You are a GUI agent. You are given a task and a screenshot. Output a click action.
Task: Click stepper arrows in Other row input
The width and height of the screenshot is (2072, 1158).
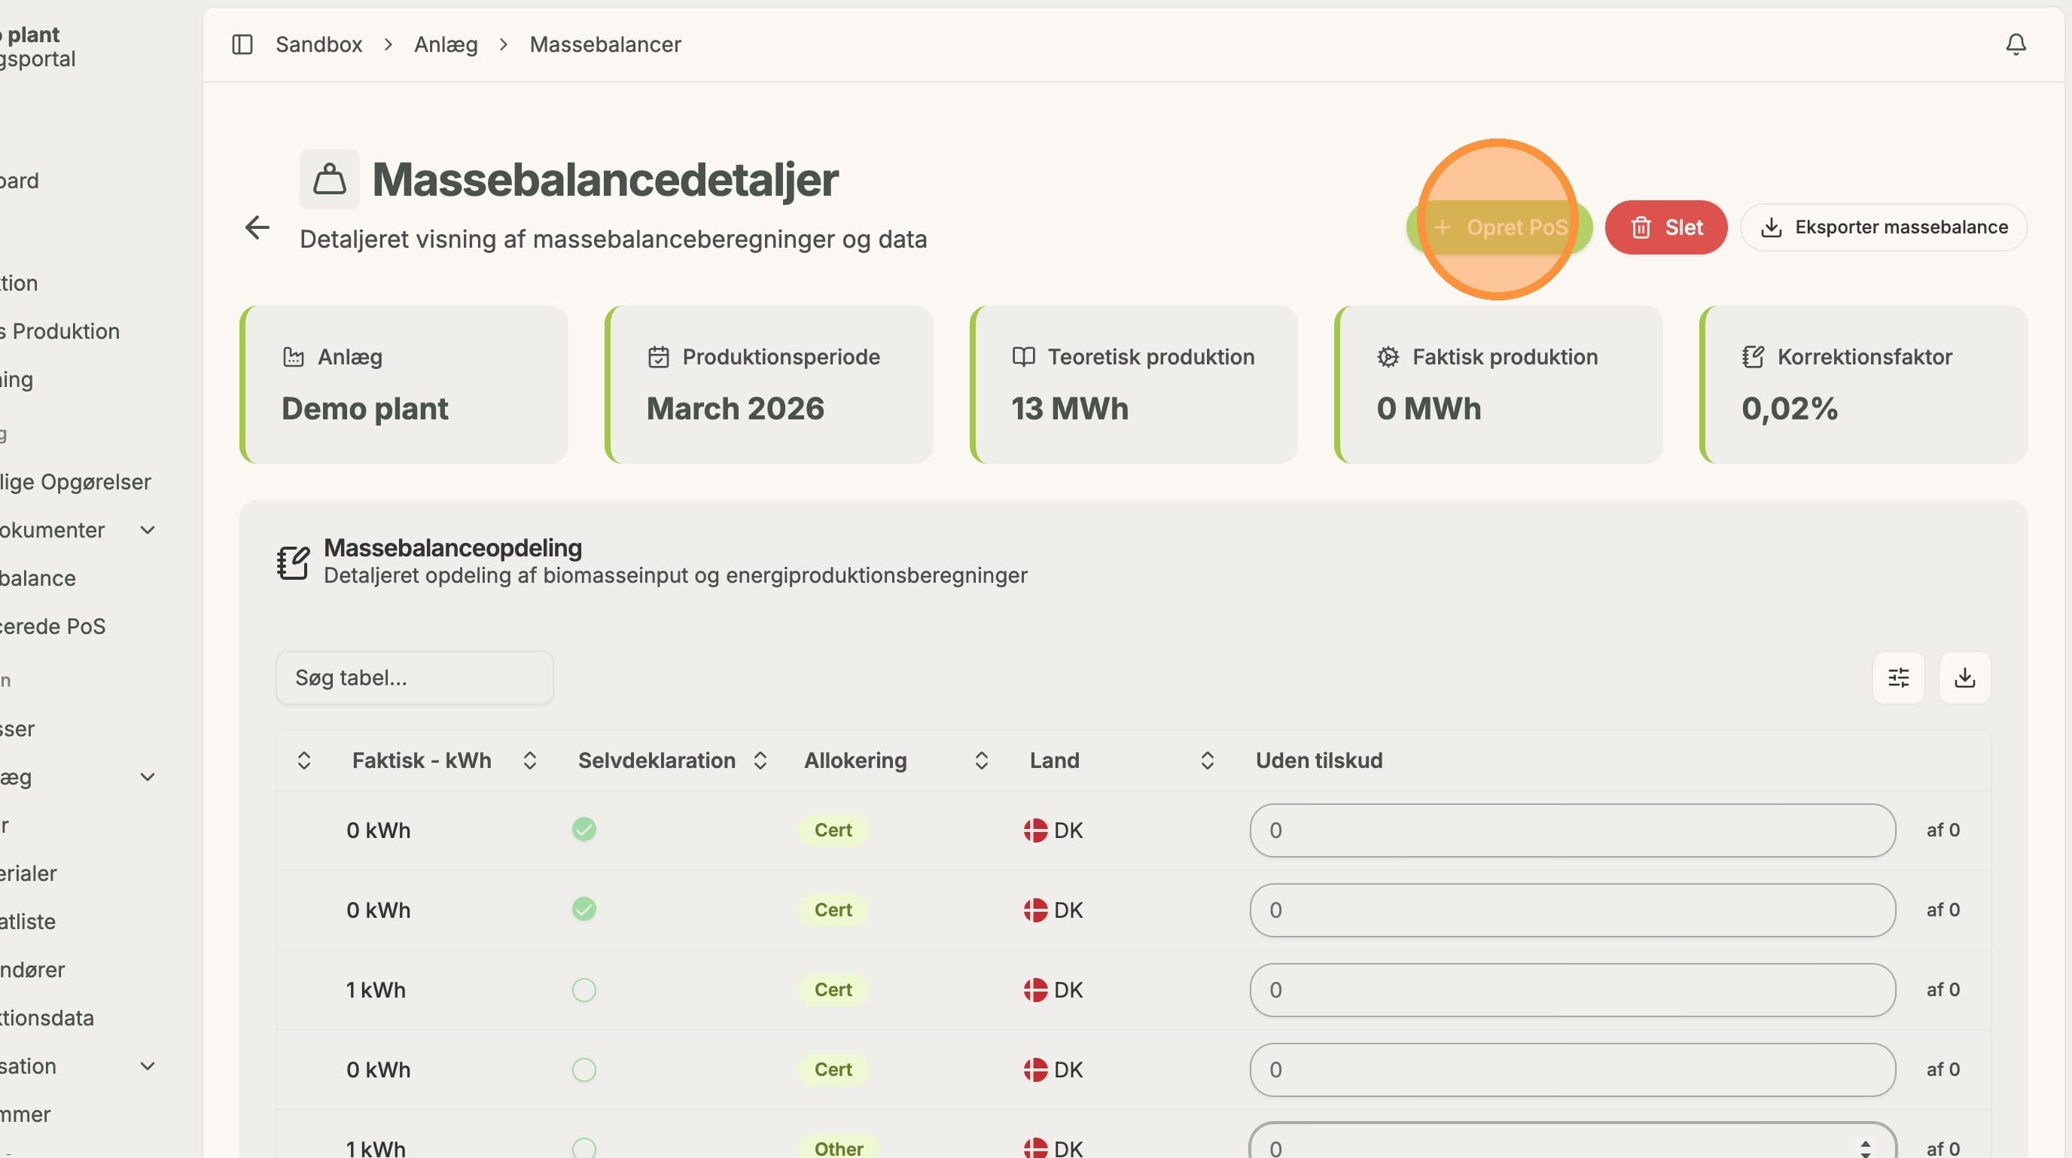tap(1865, 1148)
